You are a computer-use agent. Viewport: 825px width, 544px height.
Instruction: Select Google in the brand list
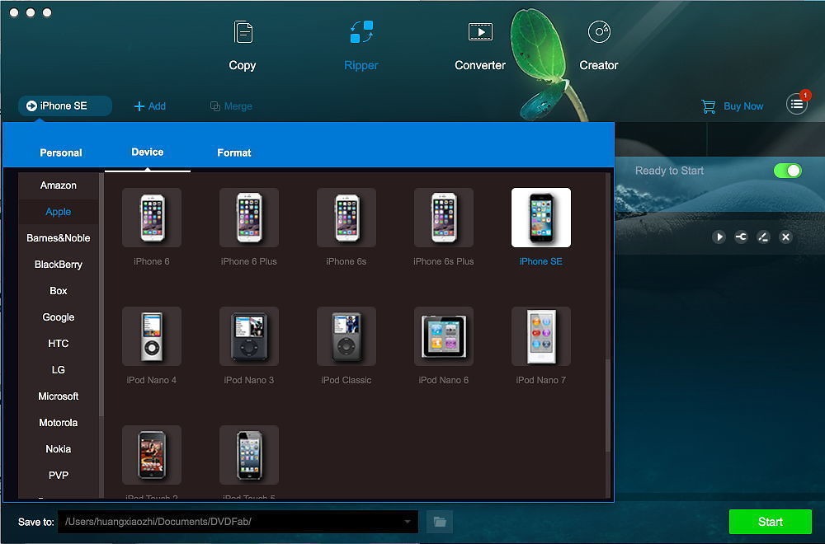[59, 317]
